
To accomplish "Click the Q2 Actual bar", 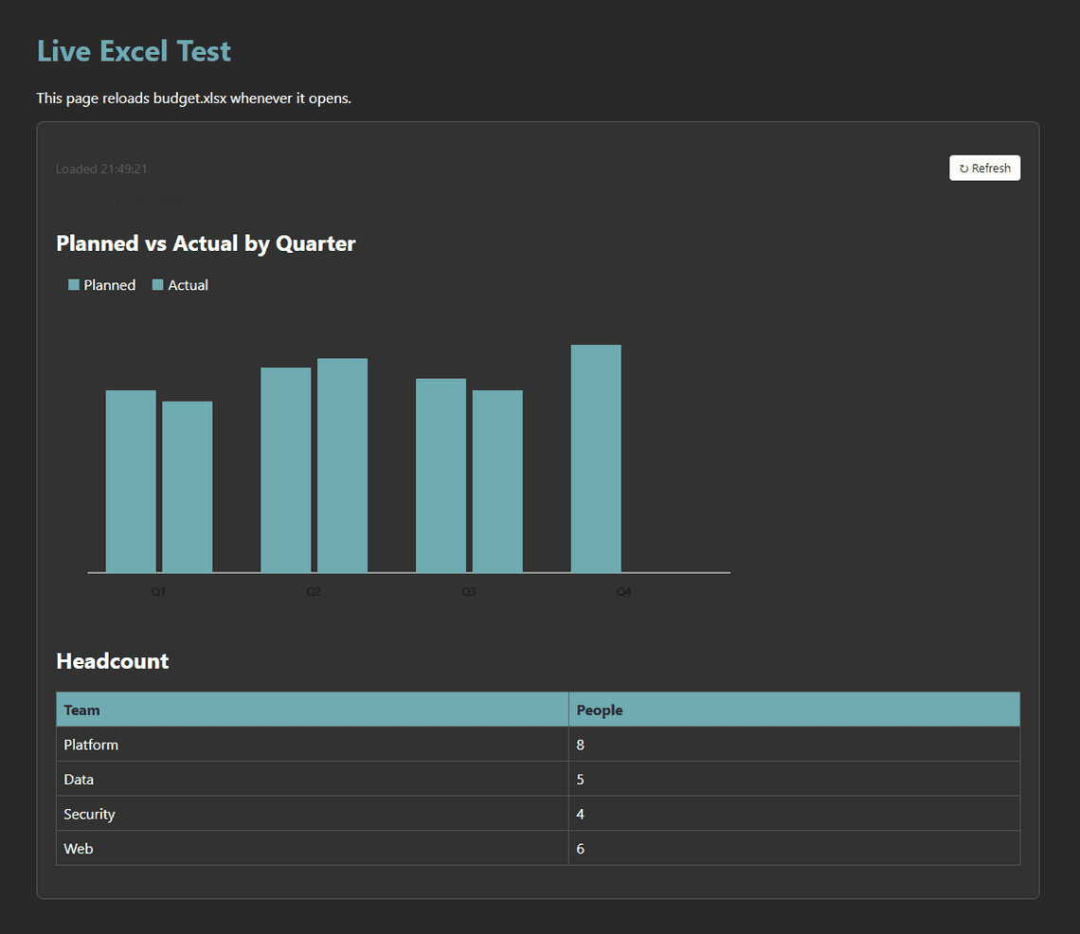I will 342,465.
